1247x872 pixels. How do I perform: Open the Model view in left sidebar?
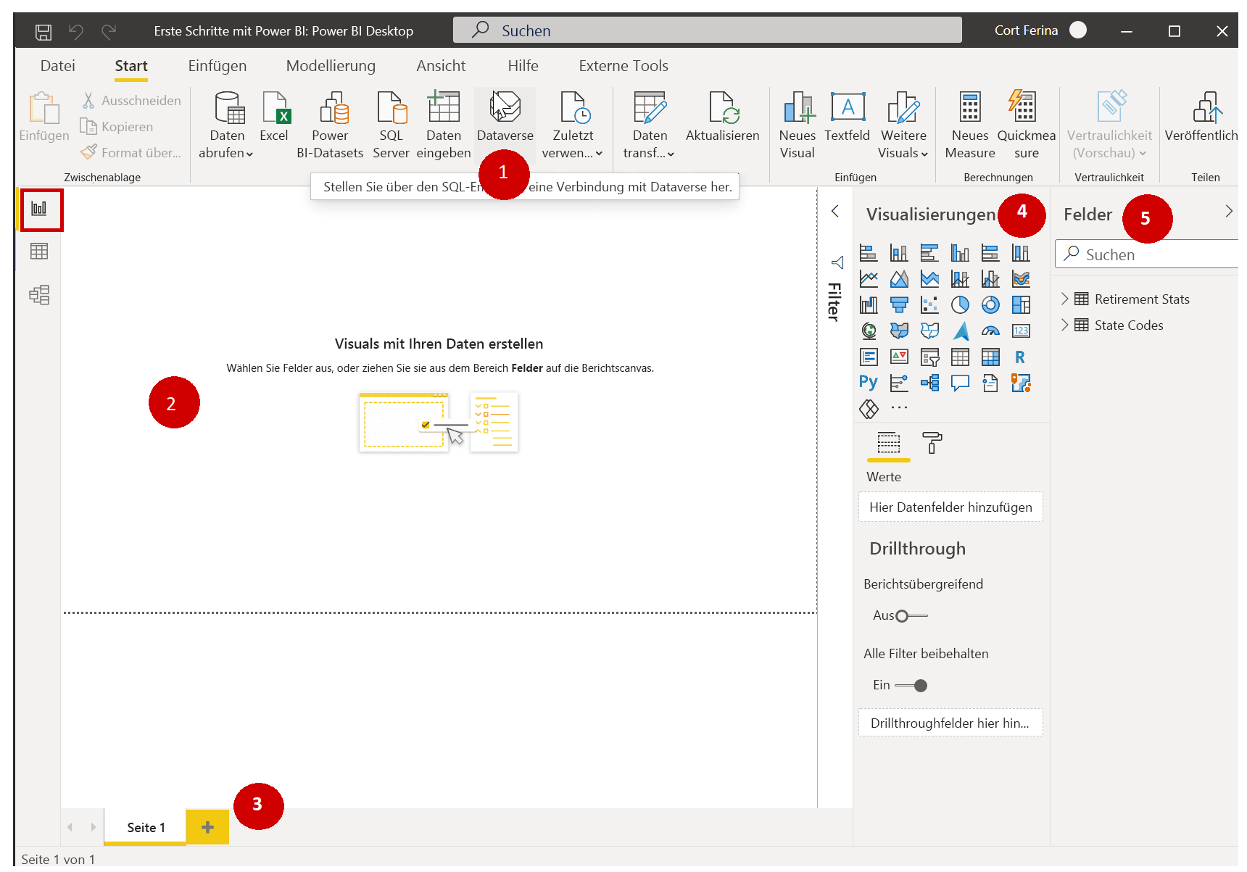39,295
